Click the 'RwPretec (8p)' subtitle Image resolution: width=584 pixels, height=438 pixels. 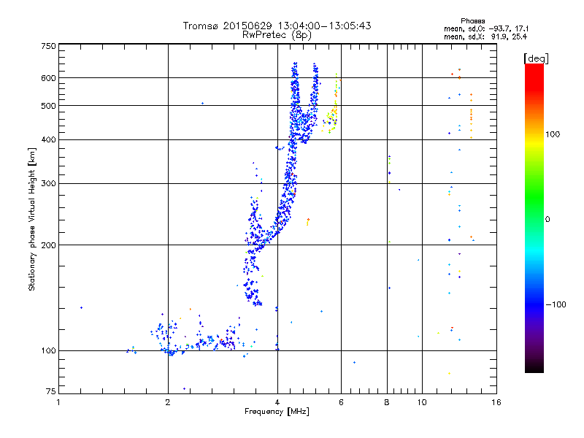click(x=277, y=35)
